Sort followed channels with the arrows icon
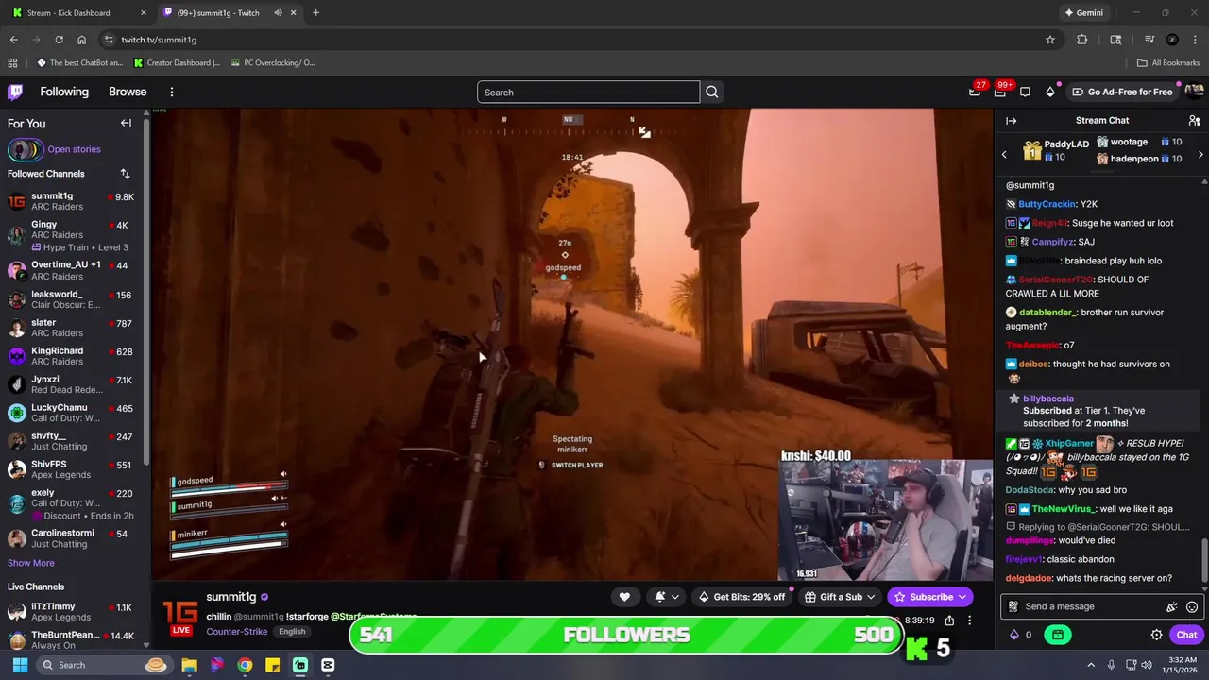Screen dimensions: 1209x680 point(125,174)
